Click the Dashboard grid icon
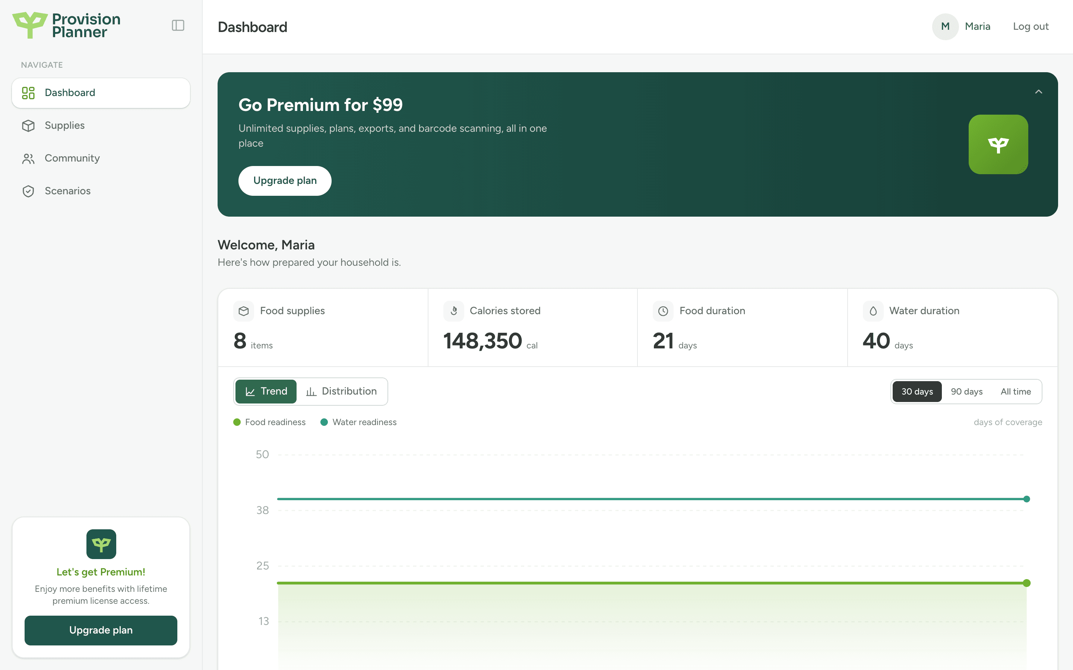Image resolution: width=1073 pixels, height=670 pixels. [x=28, y=93]
